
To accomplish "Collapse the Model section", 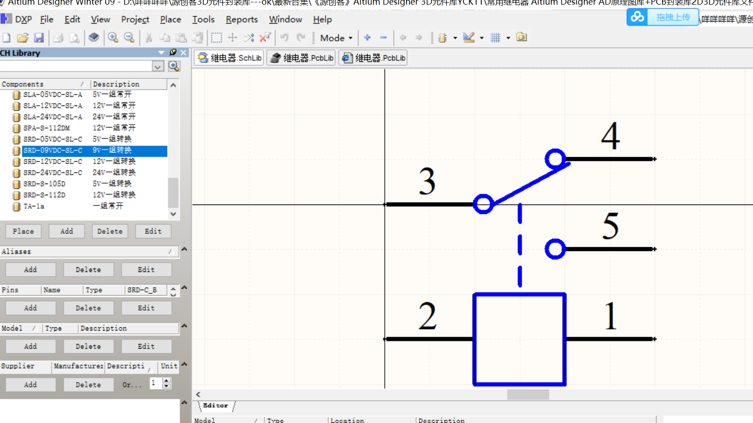I will point(184,326).
